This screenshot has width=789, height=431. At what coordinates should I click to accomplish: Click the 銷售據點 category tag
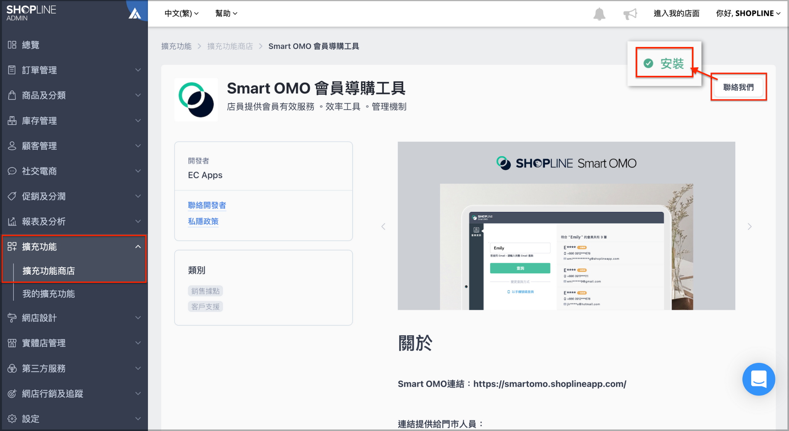pyautogui.click(x=205, y=291)
